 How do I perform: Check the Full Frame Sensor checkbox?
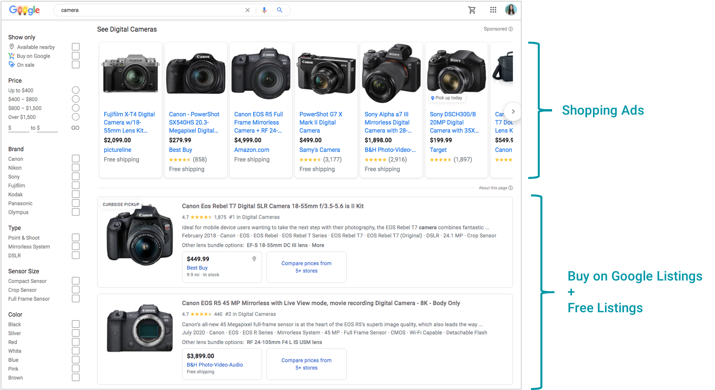[x=76, y=299]
